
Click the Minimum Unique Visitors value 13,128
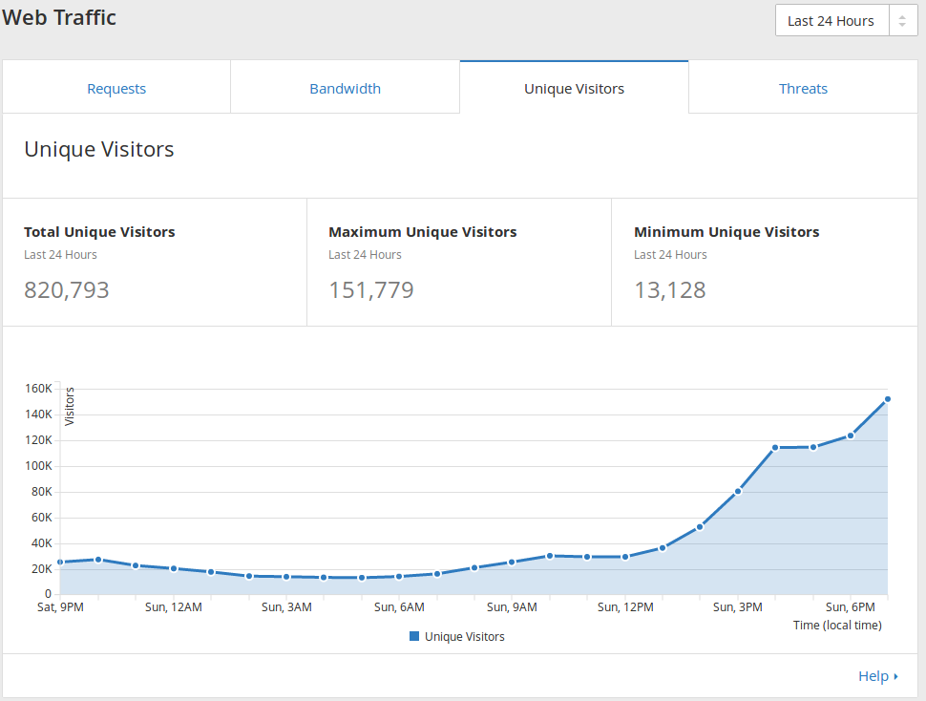tap(670, 290)
